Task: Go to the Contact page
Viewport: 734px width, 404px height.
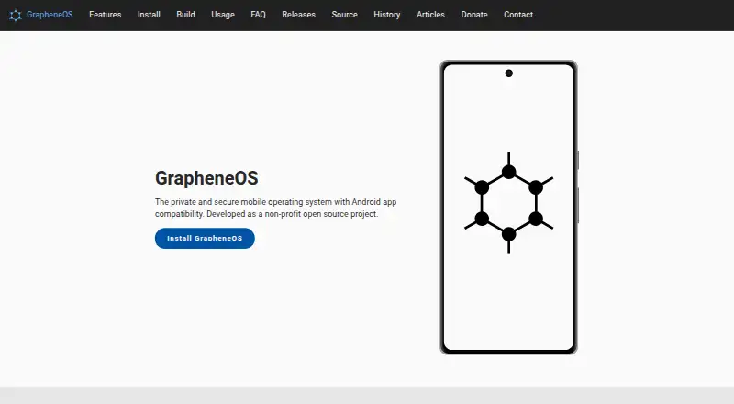Action: pos(518,15)
